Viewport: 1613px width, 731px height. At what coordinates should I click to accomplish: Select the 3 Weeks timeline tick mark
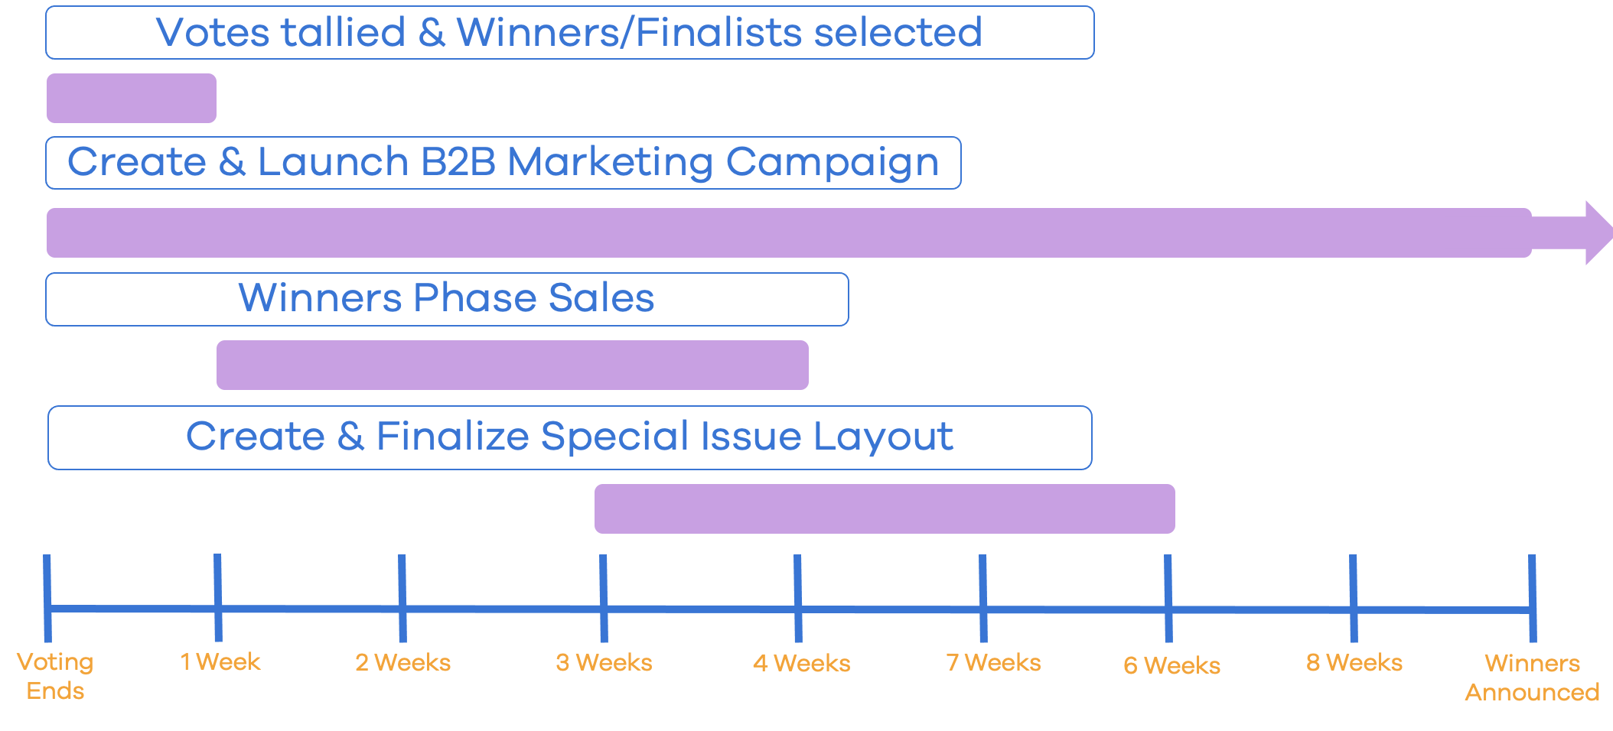point(604,598)
